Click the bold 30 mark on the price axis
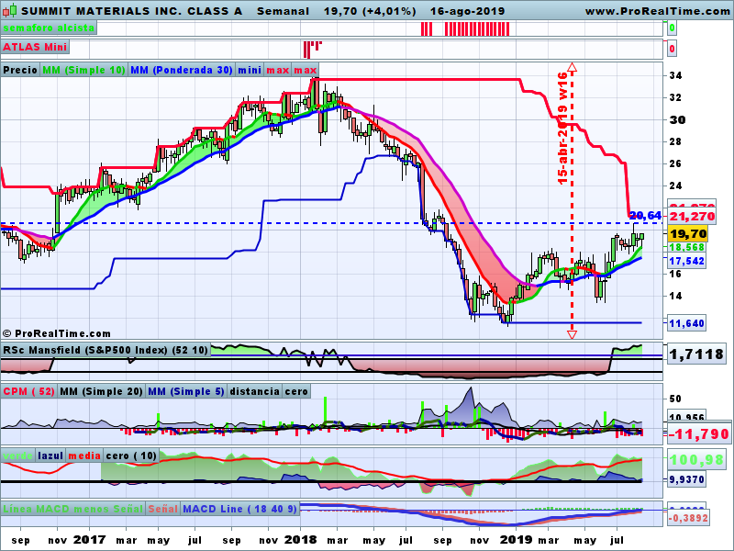Image resolution: width=734 pixels, height=551 pixels. 677,120
